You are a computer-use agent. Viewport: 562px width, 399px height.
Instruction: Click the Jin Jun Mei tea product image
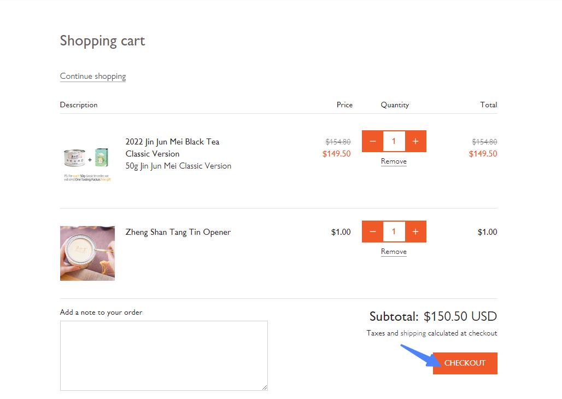pos(87,160)
